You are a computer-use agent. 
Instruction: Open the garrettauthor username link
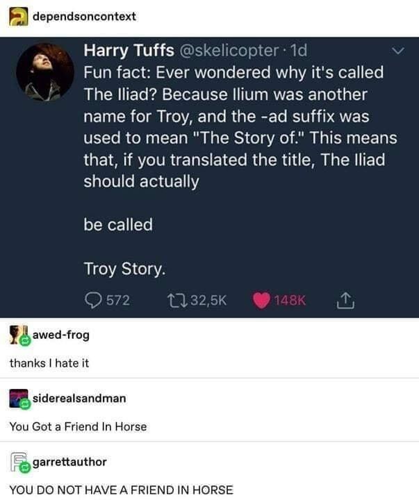click(70, 461)
